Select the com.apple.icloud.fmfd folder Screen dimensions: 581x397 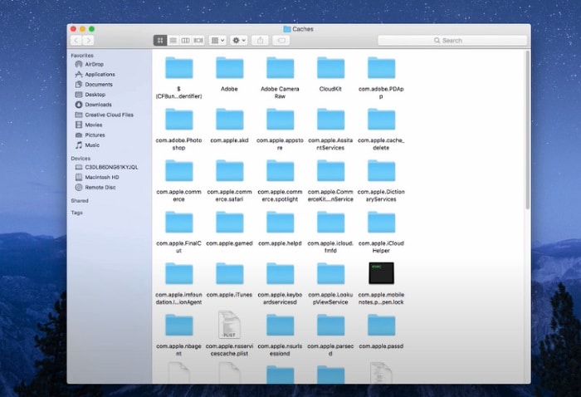click(x=330, y=223)
